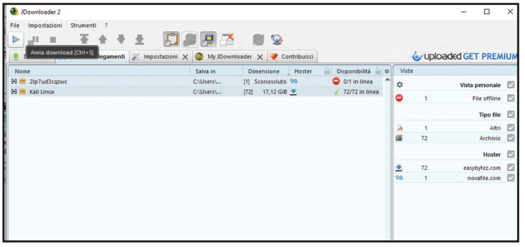The height and width of the screenshot is (247, 525).
Task: Uncheck the Altri checkbox
Action: tap(511, 127)
